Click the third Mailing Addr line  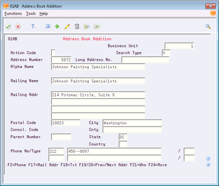tap(98, 109)
